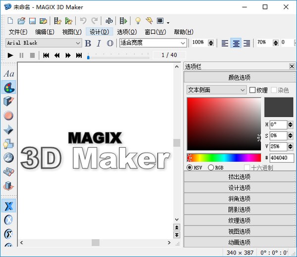Toggle Italic text formatting
The image size is (297, 257).
click(x=99, y=43)
